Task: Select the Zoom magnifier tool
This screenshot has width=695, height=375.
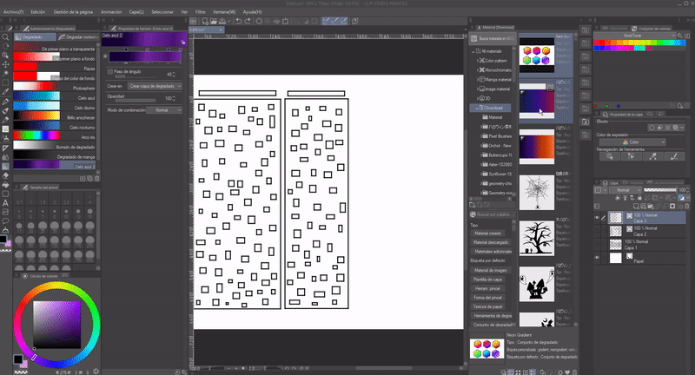Action: (x=6, y=39)
